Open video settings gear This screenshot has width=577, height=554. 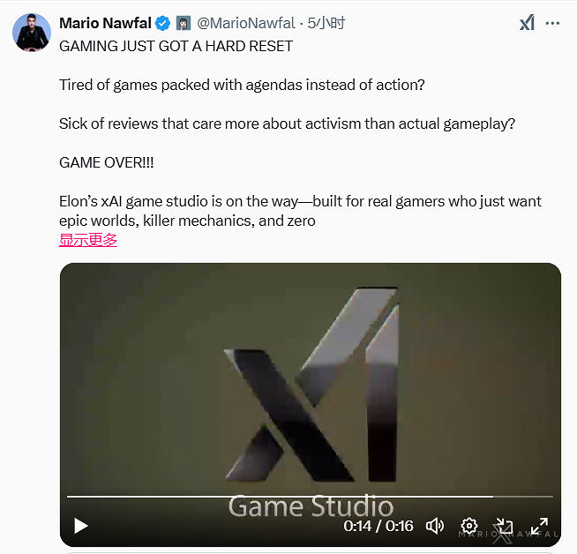tap(469, 526)
